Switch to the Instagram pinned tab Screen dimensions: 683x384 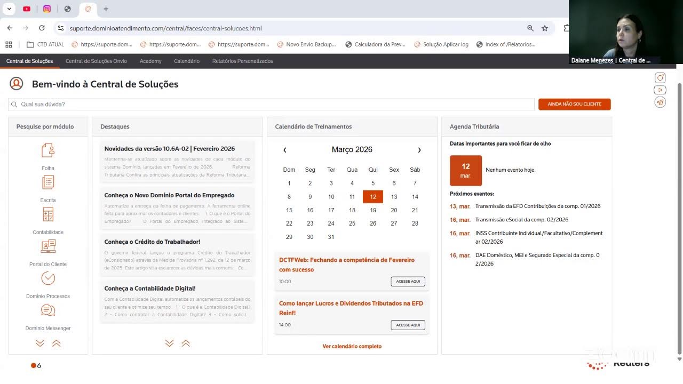[47, 9]
